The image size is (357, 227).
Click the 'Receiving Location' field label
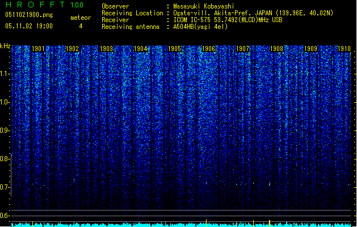tap(132, 13)
